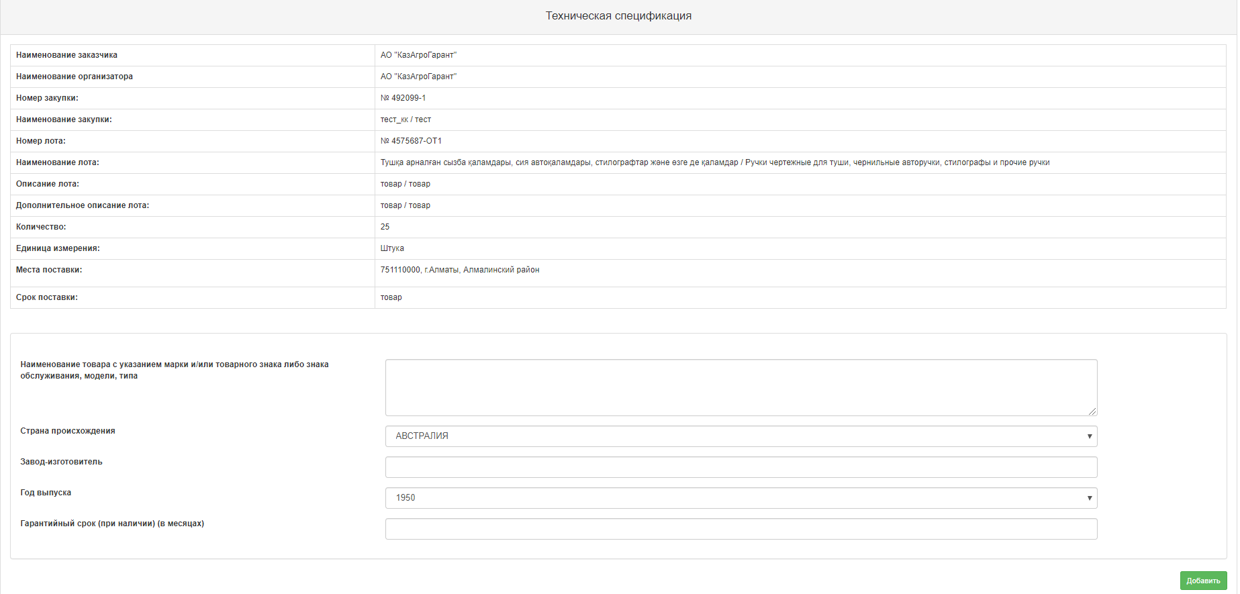Image resolution: width=1240 pixels, height=594 pixels.
Task: Click the Техническая спецификация heading
Action: click(x=618, y=16)
